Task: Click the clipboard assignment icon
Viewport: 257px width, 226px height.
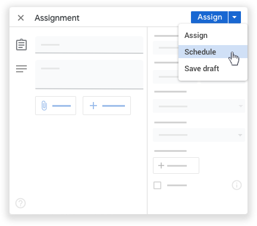Action: pos(21,44)
